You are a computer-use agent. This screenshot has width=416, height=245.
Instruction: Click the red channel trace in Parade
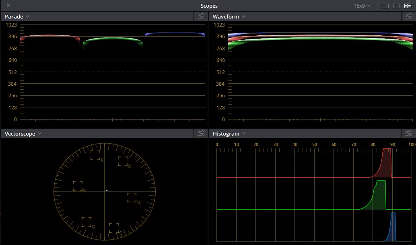click(x=50, y=36)
